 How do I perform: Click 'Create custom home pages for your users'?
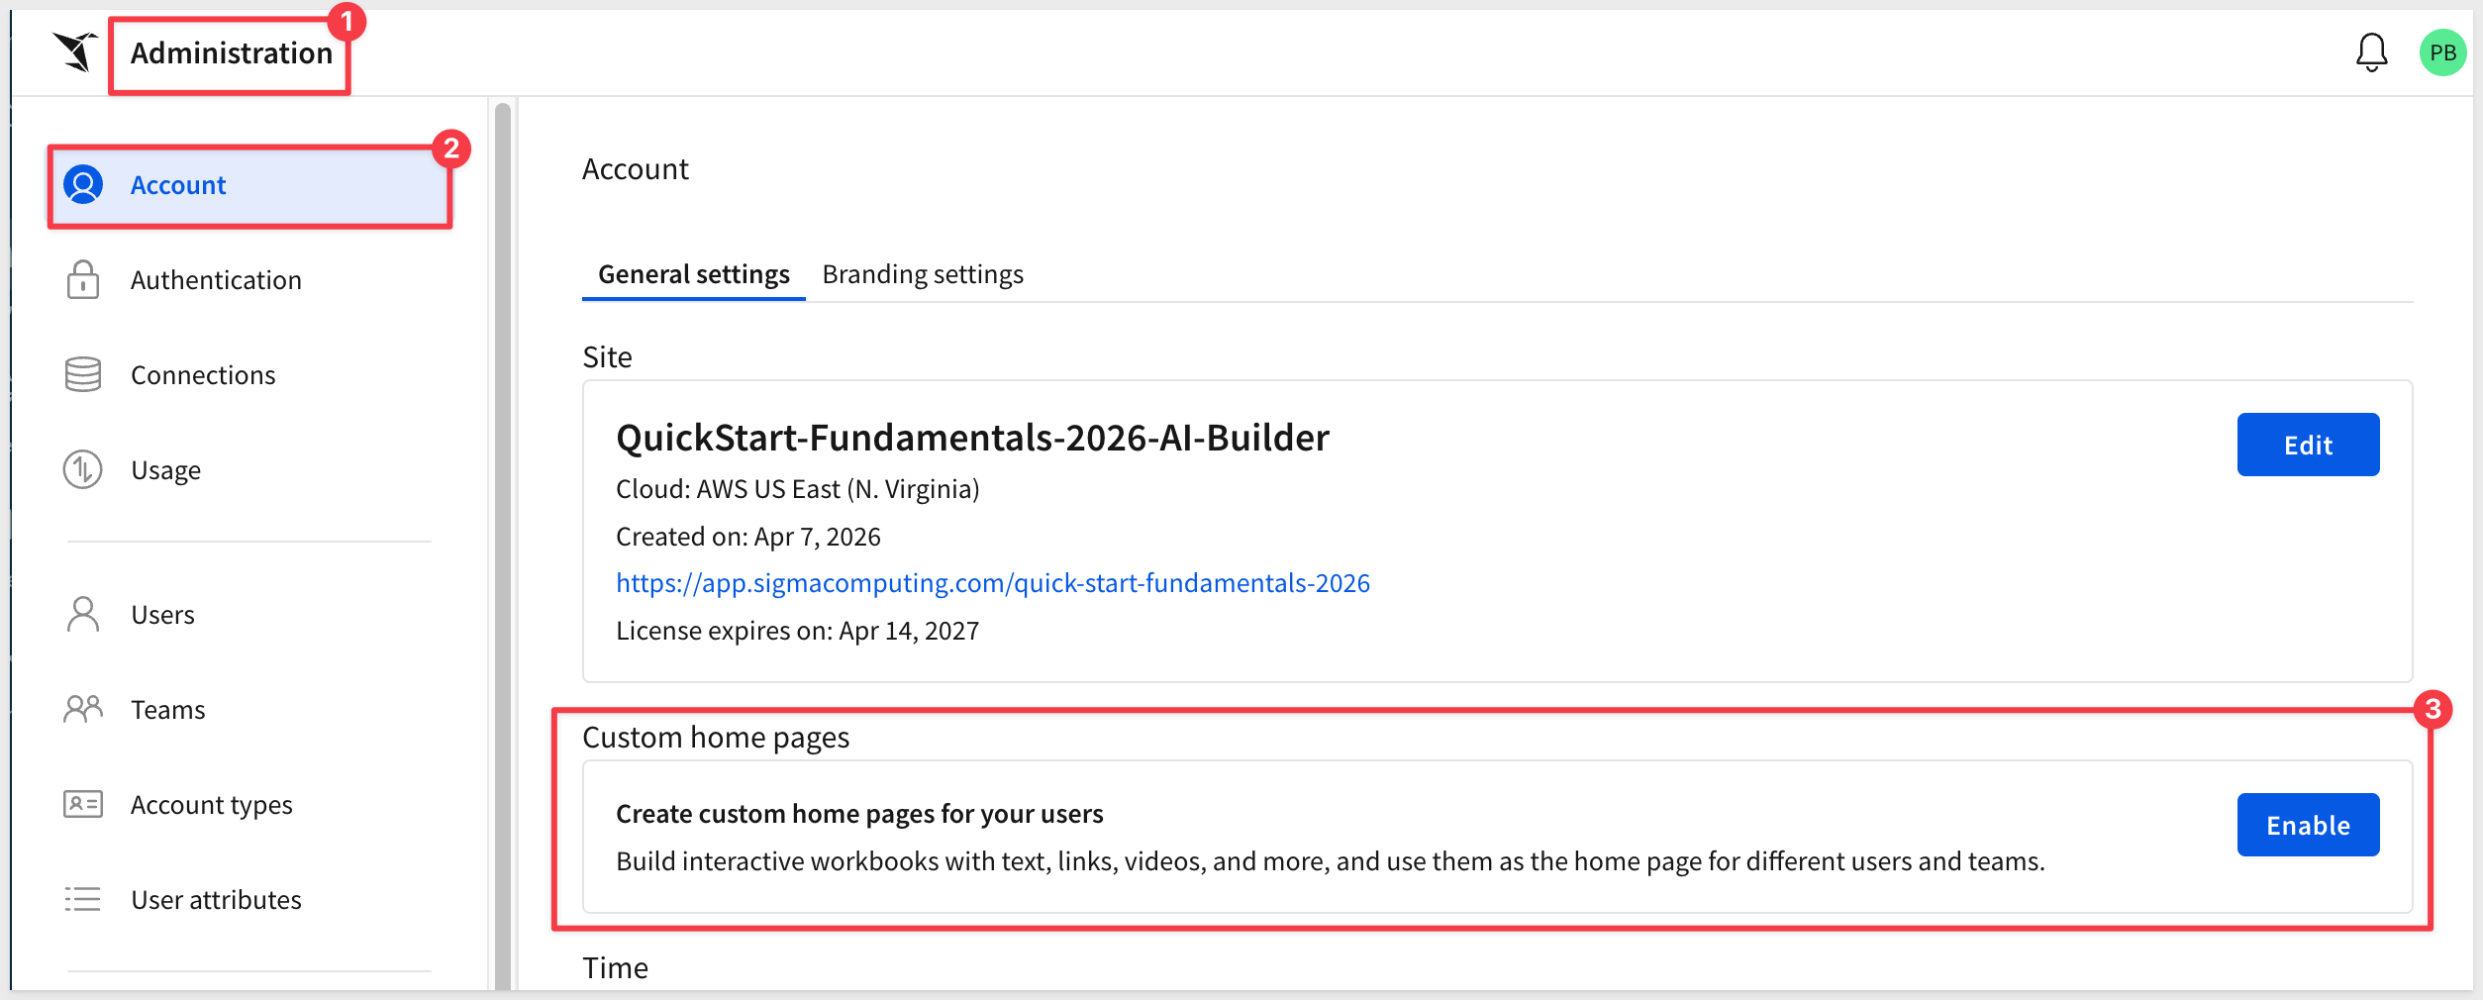tap(859, 814)
